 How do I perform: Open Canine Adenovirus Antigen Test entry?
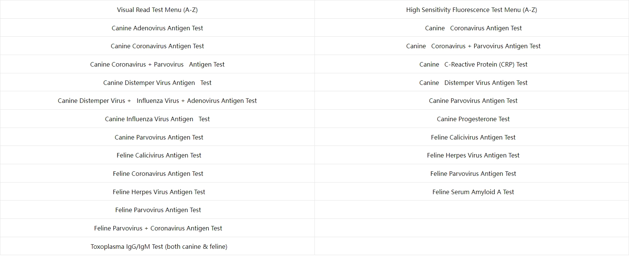tap(157, 28)
